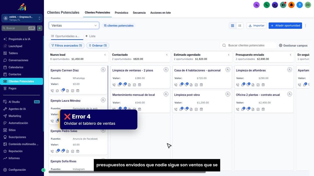Click task checkbox icon on Ejemplo Pedro Salas card
Image resolution: width=314 pixels, height=176 pixels.
tap(73, 152)
